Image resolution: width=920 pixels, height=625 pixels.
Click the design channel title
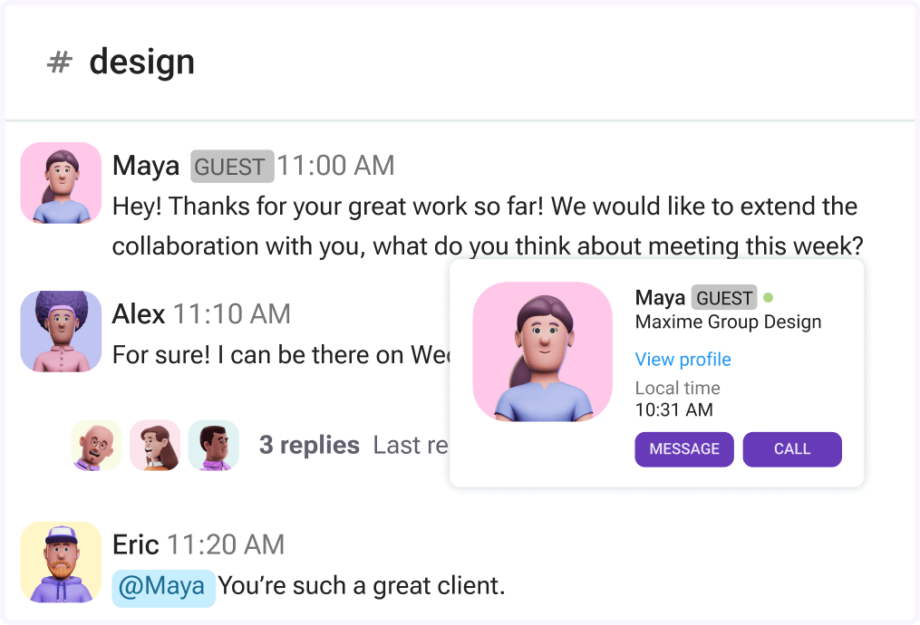pyautogui.click(x=141, y=62)
